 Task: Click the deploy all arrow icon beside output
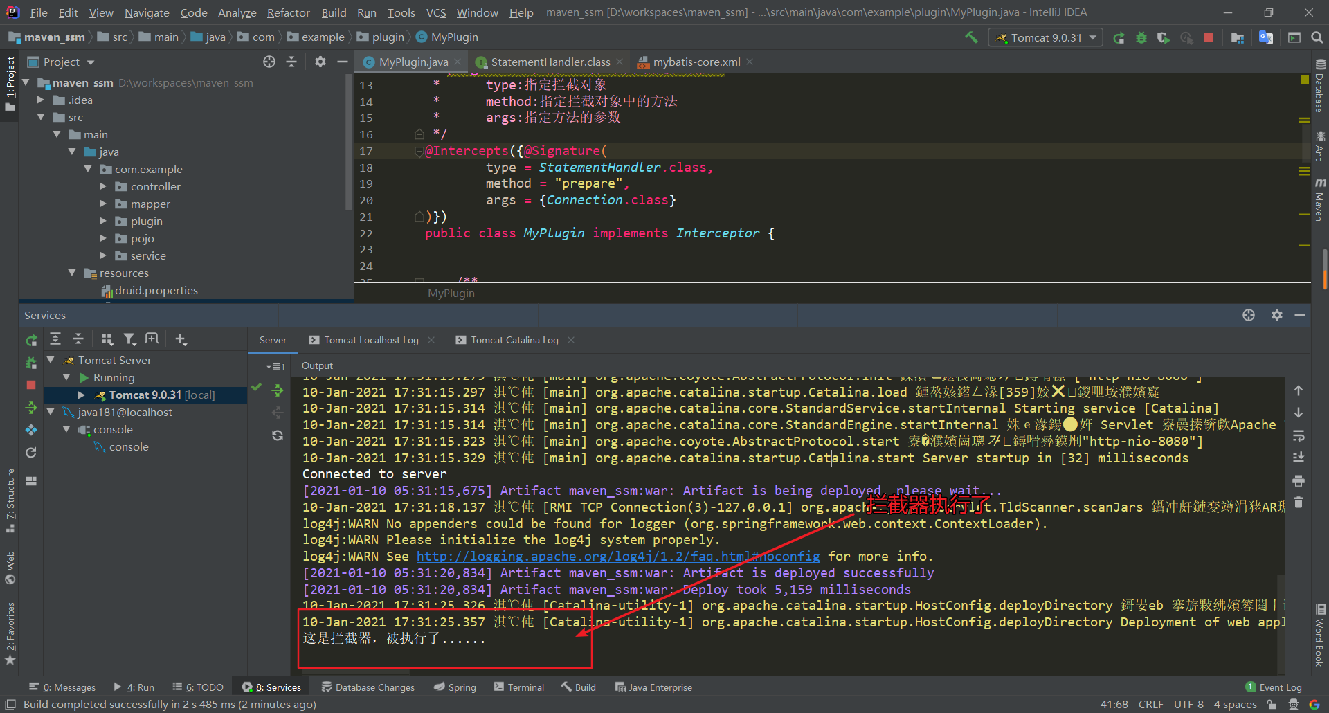click(x=278, y=391)
